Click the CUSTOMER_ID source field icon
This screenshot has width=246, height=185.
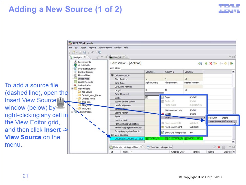click(x=167, y=138)
